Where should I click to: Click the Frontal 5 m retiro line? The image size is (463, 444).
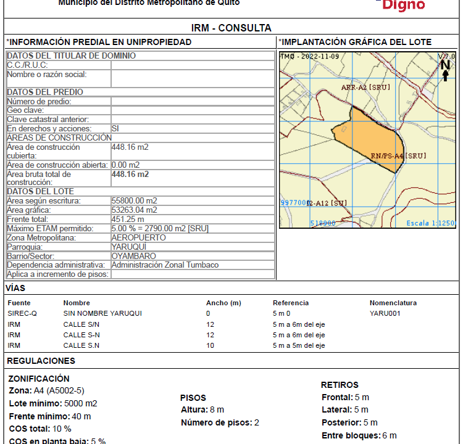tap(346, 397)
